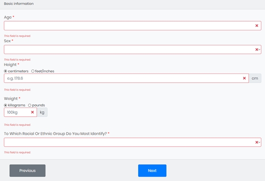Click the cm unit label
This screenshot has width=265, height=181.
point(255,78)
